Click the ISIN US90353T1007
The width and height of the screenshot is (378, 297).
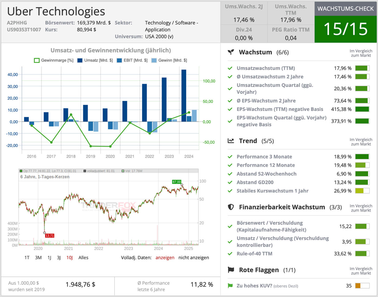tap(24, 30)
